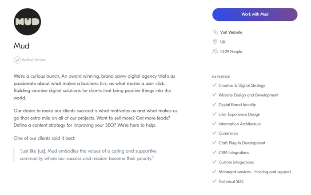Click the CRM Integrations expertise item

[234, 152]
